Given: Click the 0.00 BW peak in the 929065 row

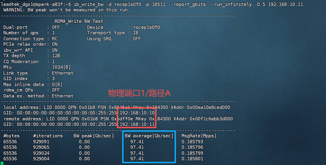Looking at the screenshot, I should (x=84, y=147).
